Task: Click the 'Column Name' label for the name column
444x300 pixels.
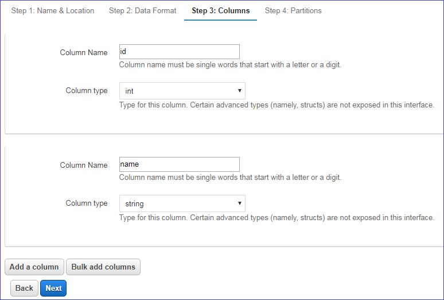Action: tap(84, 165)
